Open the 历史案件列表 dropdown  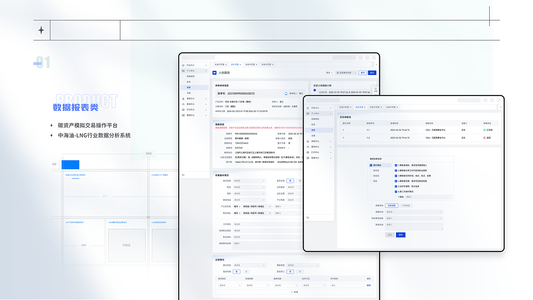tap(346, 72)
